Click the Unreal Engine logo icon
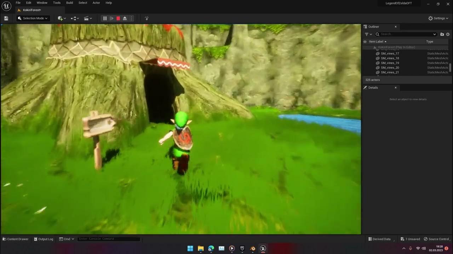453x254 pixels. tap(6, 6)
